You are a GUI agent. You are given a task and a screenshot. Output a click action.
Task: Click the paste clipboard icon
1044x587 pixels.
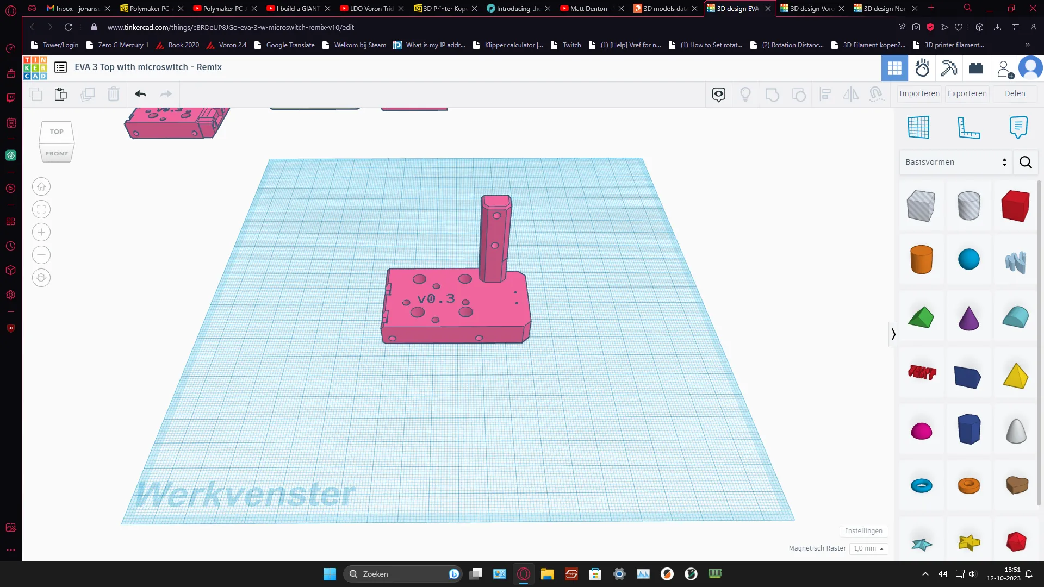(61, 94)
